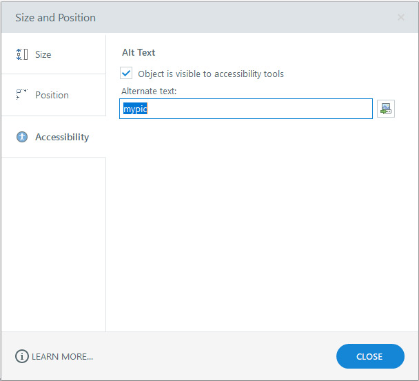
Task: Click the alt text image variable icon
Action: pos(386,109)
